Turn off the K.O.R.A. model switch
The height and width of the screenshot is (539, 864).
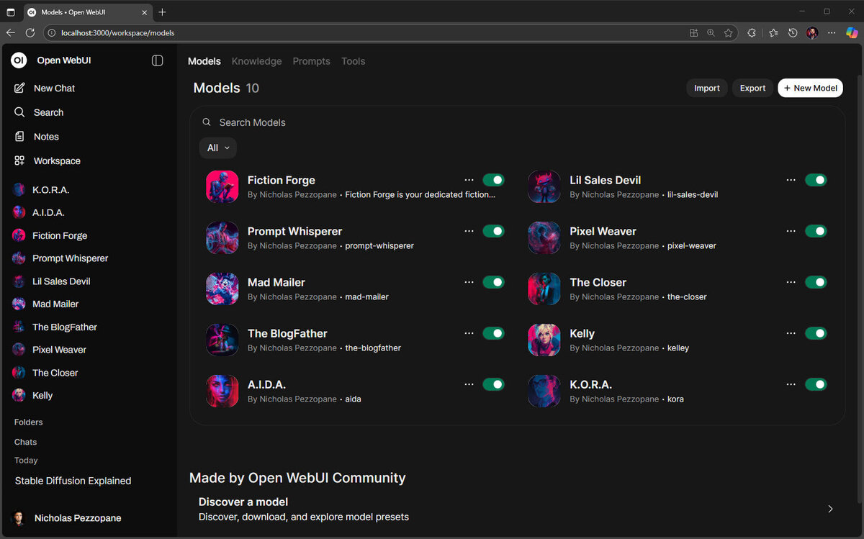[x=816, y=384]
